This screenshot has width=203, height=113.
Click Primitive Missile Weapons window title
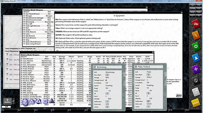pos(33,10)
